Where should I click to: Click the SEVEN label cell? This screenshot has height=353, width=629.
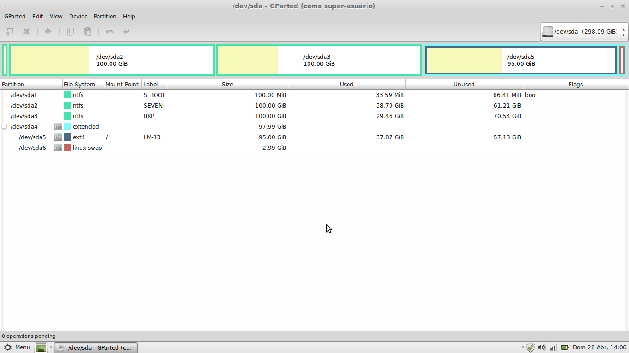pos(153,105)
